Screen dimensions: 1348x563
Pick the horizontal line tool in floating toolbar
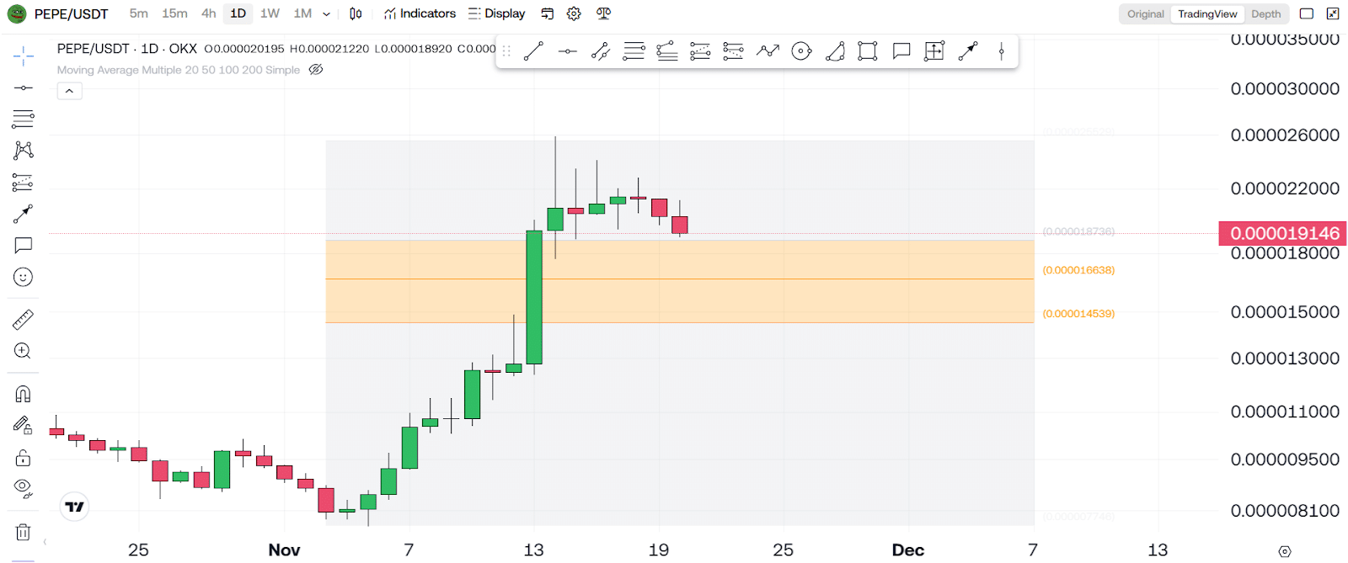(567, 51)
